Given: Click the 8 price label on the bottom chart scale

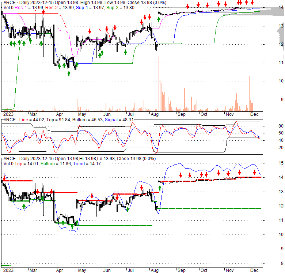Looking at the screenshot, I should click(282, 263).
